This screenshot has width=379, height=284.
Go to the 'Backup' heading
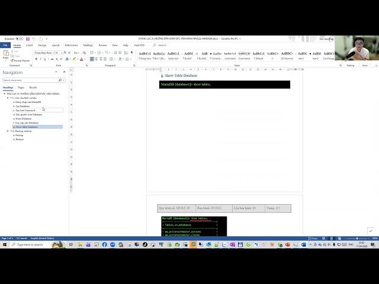(x=18, y=135)
